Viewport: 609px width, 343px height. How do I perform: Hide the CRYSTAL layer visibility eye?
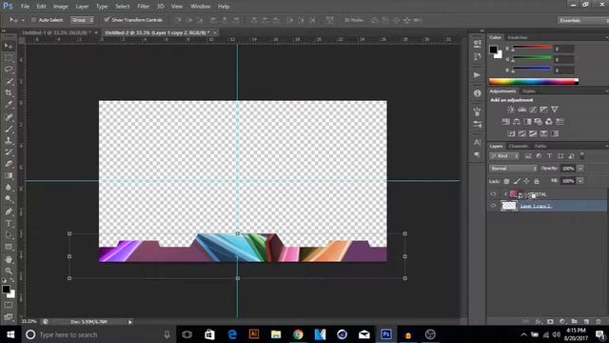coord(493,194)
